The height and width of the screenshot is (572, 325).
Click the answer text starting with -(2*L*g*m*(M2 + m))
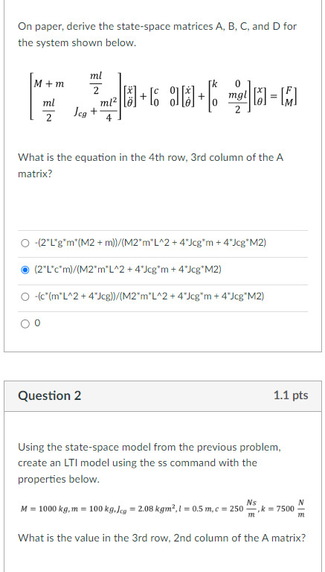150,243
